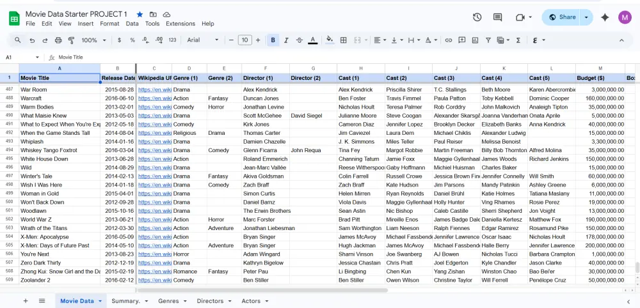This screenshot has height=308, width=640.
Task: Star the Movie Data Starter document
Action: [x=140, y=14]
